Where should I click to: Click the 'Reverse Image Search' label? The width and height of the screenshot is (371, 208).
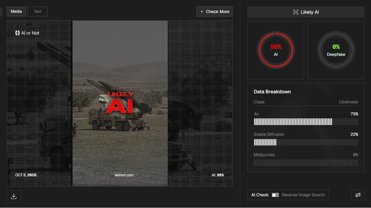tap(303, 195)
